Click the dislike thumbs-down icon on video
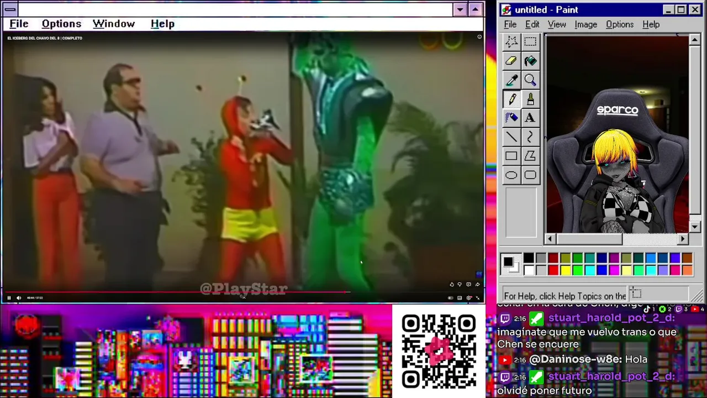The width and height of the screenshot is (707, 398). 460,285
